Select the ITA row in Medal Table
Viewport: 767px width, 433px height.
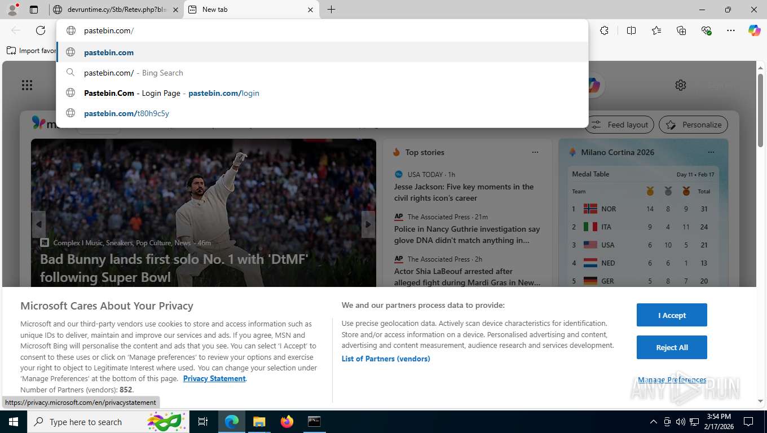(643, 227)
